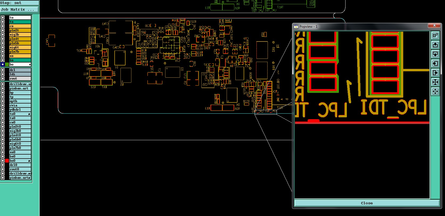The width and height of the screenshot is (445, 216).
Task: Toggle the checkbox for layer bo
Action: (x=3, y=64)
